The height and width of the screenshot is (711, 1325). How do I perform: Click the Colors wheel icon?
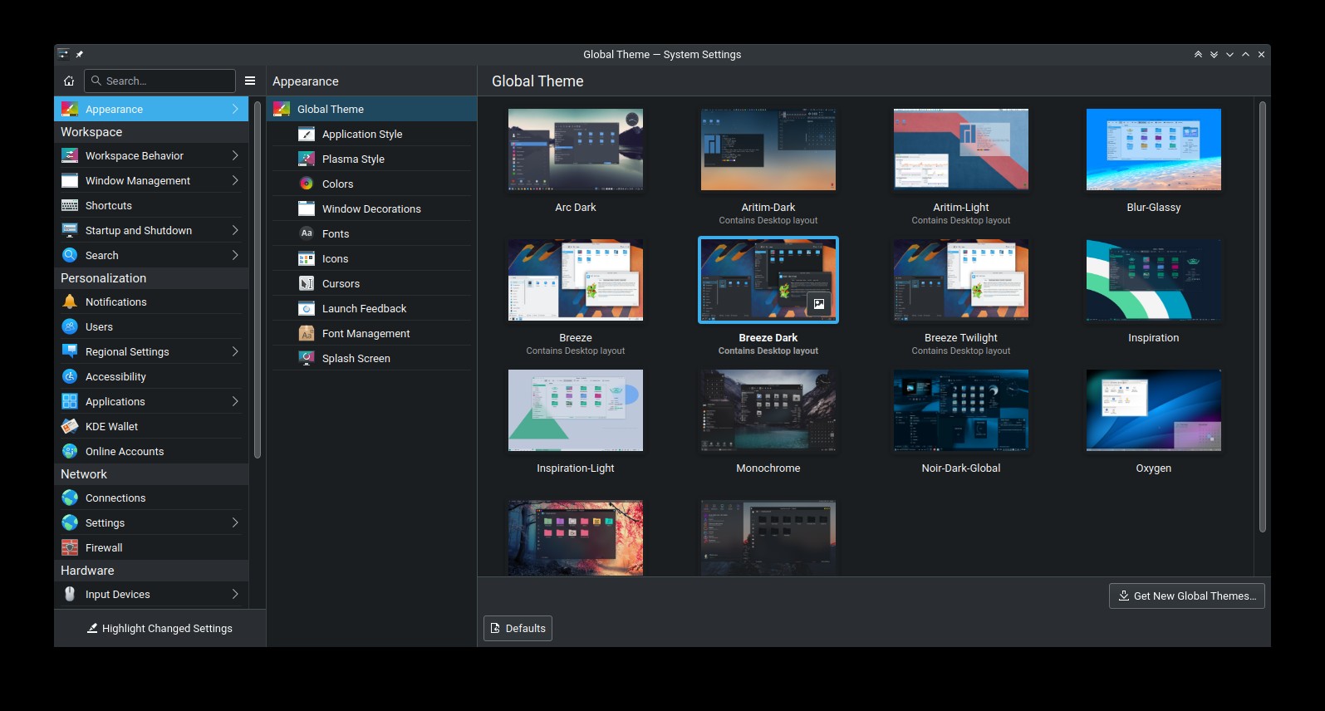[x=307, y=184]
